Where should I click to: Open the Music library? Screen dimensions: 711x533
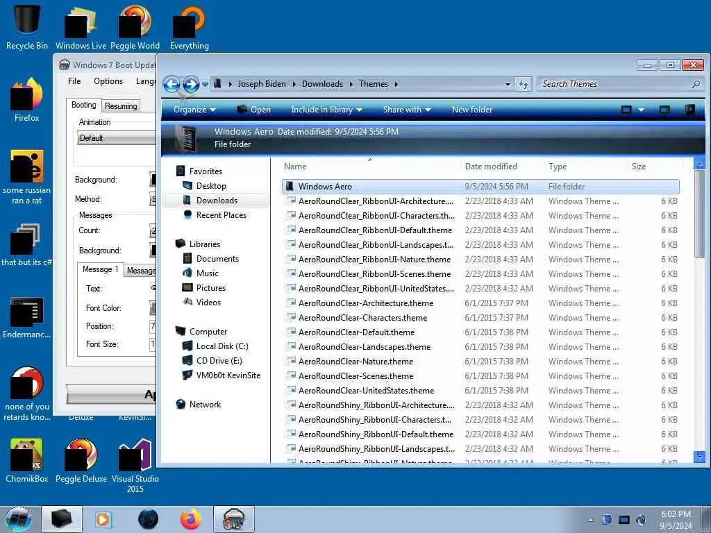207,273
